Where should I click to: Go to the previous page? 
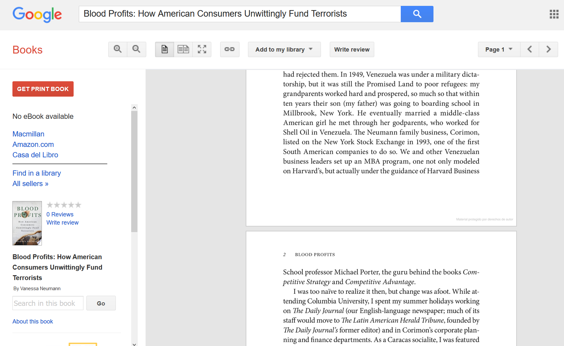point(530,49)
